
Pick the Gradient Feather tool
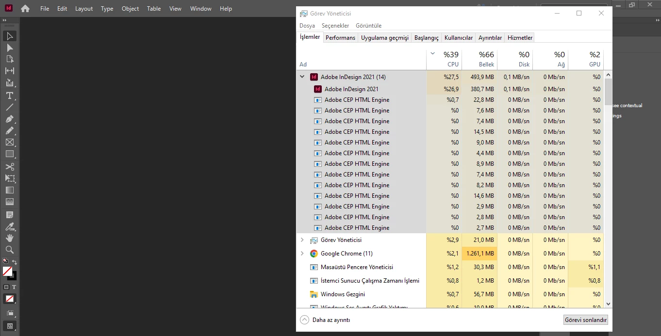(10, 202)
